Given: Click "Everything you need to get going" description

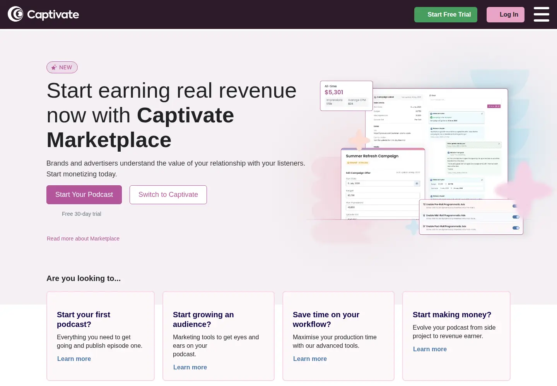Looking at the screenshot, I should point(99,341).
